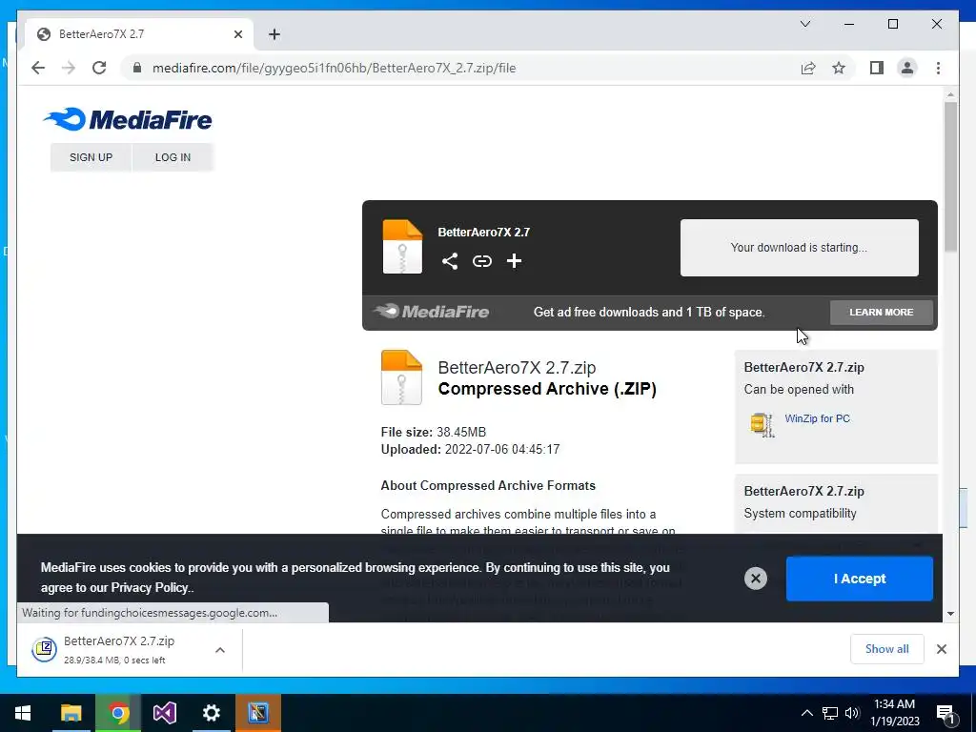976x732 pixels.
Task: Bookmark this tab with the star icon
Action: click(x=839, y=68)
